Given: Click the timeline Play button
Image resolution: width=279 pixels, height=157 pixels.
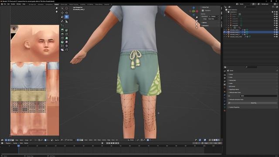Looking at the screenshot, I should [114, 143].
